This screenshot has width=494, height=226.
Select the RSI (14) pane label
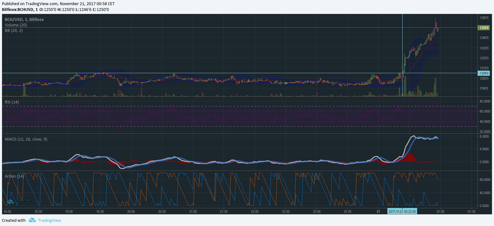pos(12,102)
